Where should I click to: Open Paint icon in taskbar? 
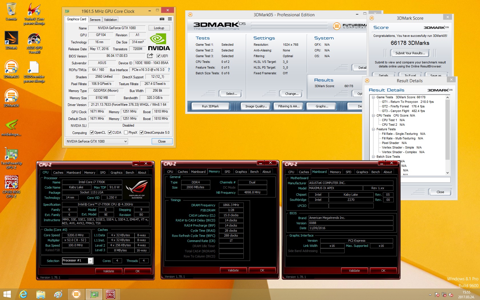point(58,294)
